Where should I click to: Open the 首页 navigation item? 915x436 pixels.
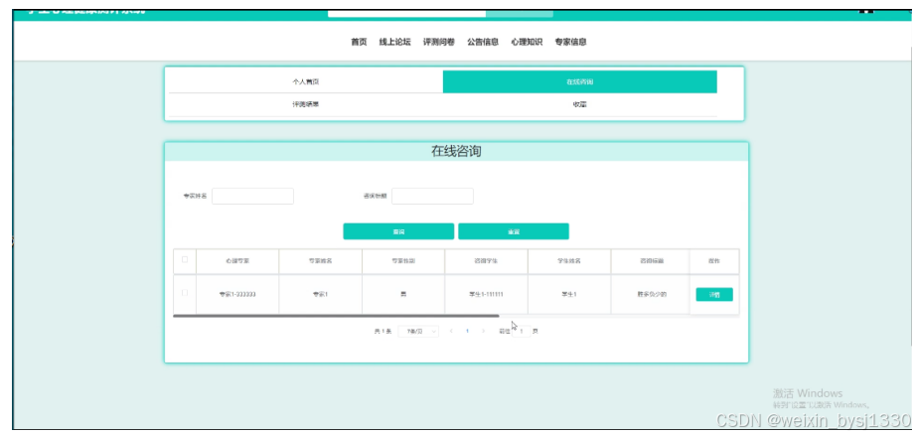click(359, 42)
